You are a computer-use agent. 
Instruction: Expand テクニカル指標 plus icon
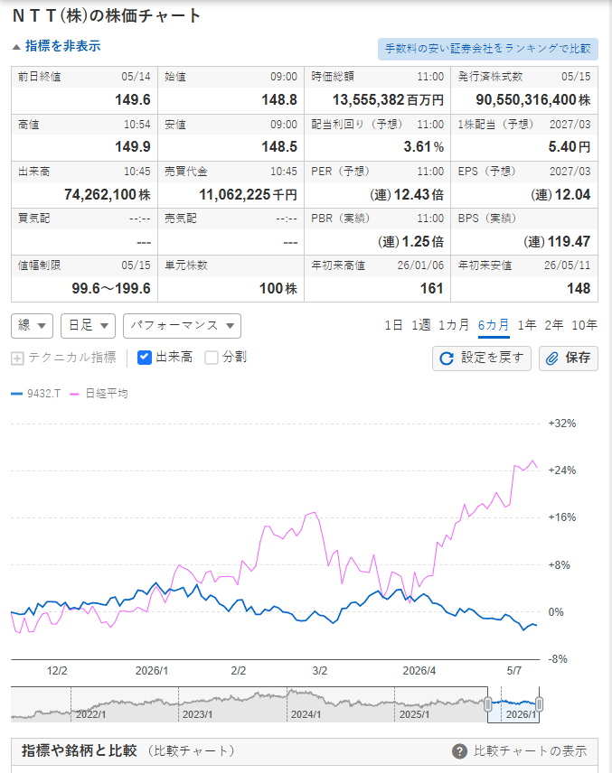17,358
